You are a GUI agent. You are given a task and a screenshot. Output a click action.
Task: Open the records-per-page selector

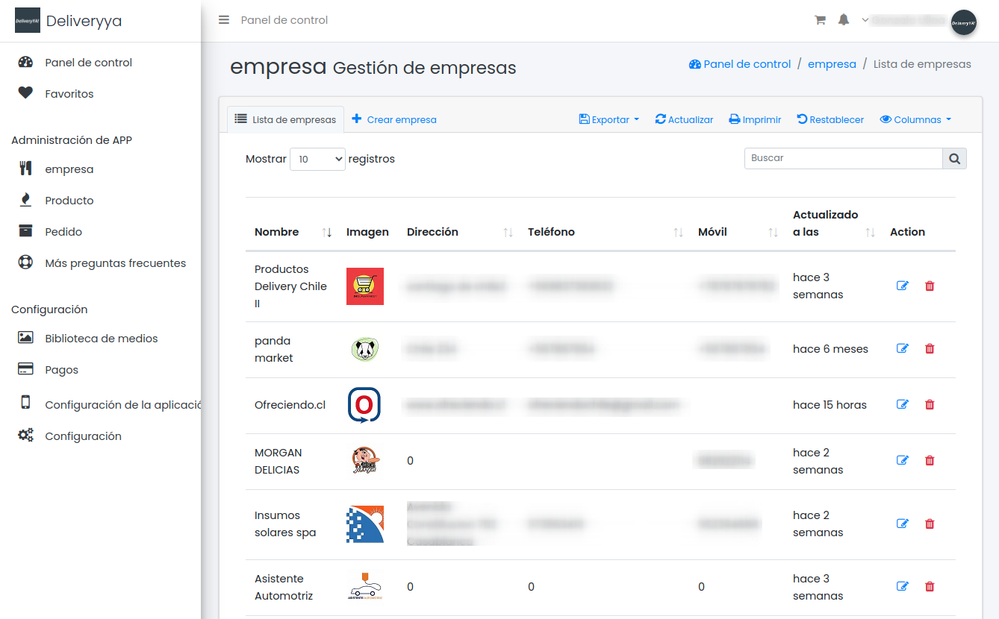[317, 159]
